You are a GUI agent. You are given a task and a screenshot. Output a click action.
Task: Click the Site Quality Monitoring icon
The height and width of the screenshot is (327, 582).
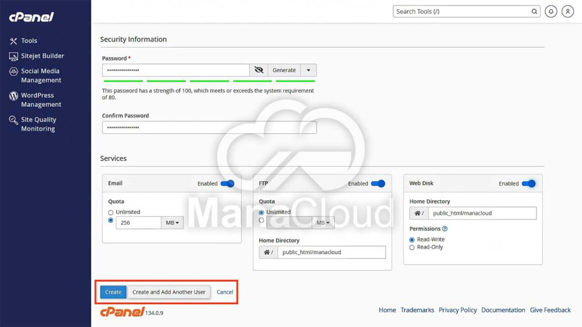[13, 120]
